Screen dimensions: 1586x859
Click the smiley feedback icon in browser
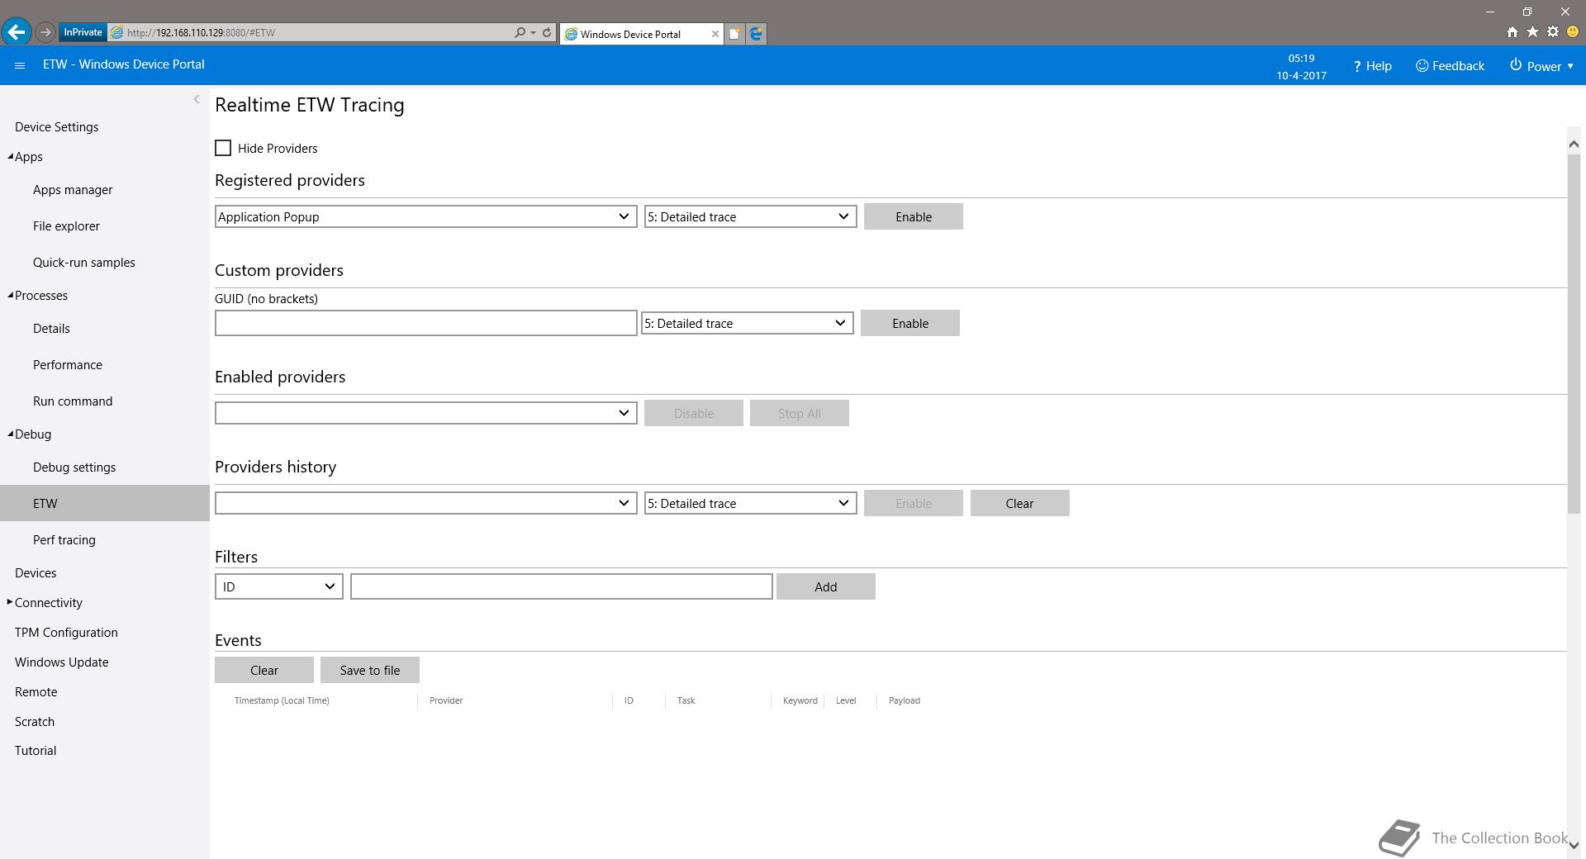point(1573,32)
